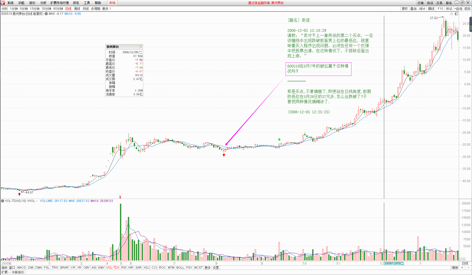
Task: Open the 分析 menu
Action: point(43,3)
